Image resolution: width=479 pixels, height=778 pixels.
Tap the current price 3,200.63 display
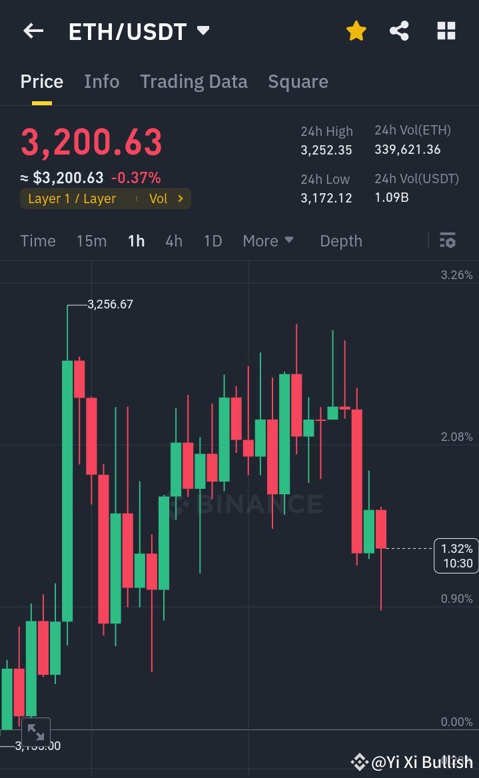(91, 141)
